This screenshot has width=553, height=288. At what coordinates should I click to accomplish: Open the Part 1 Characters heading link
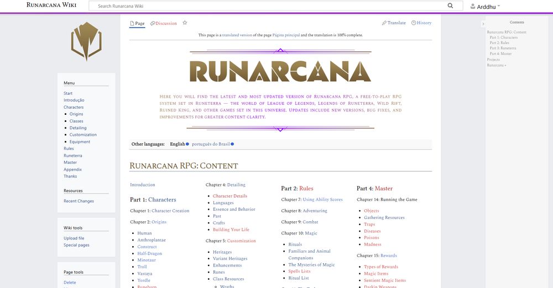[x=162, y=200]
